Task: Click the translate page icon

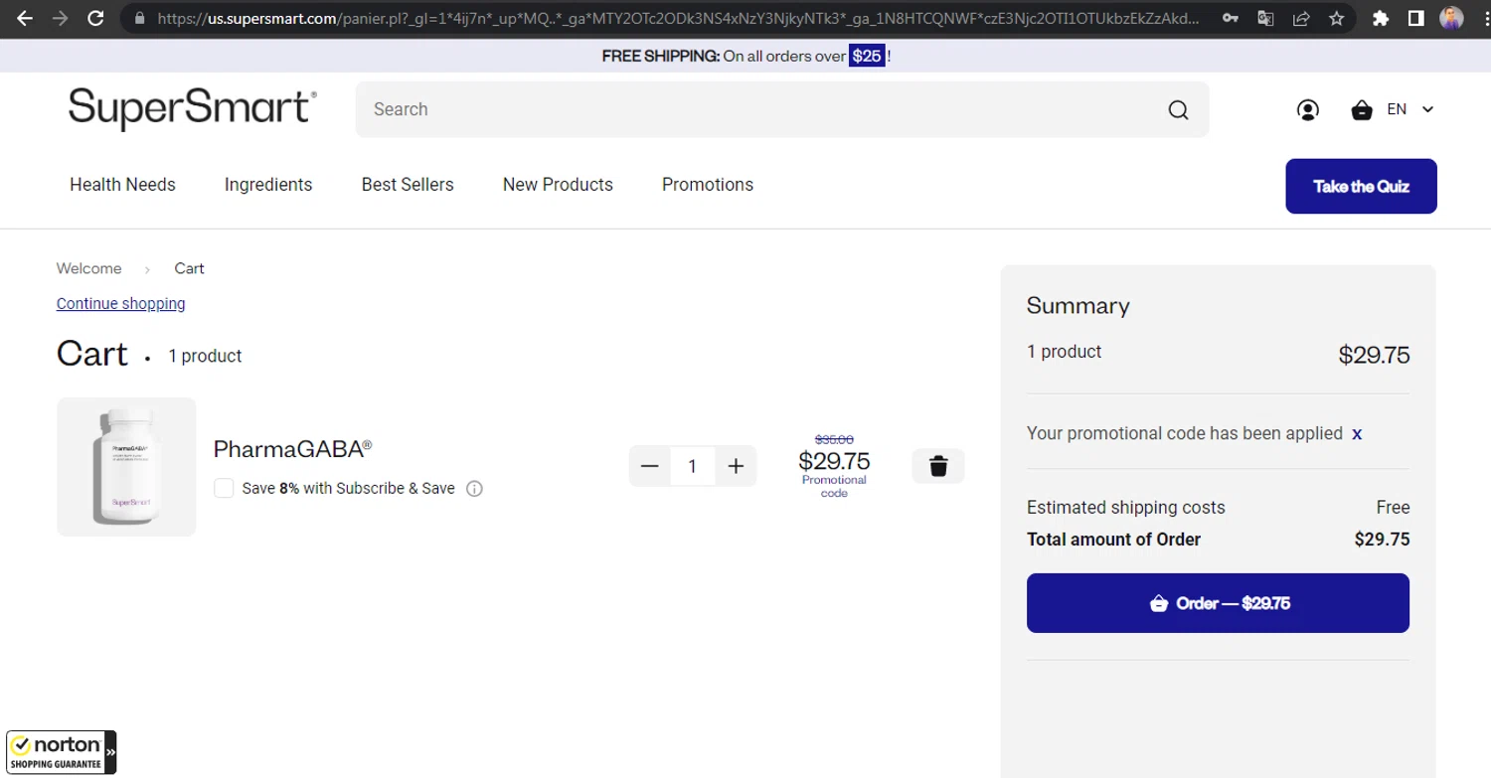Action: (1265, 18)
